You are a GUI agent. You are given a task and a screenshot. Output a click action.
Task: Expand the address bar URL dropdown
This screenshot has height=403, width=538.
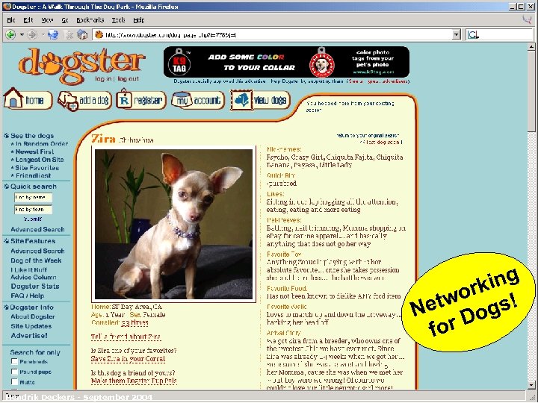click(x=456, y=34)
